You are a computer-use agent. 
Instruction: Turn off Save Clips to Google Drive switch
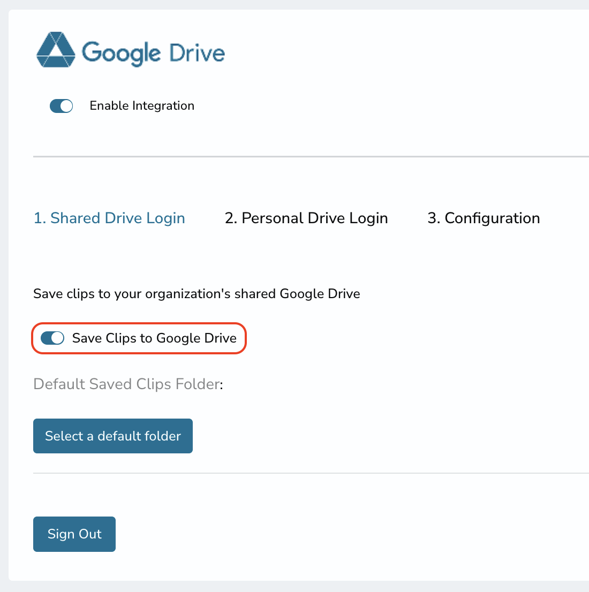coord(52,338)
